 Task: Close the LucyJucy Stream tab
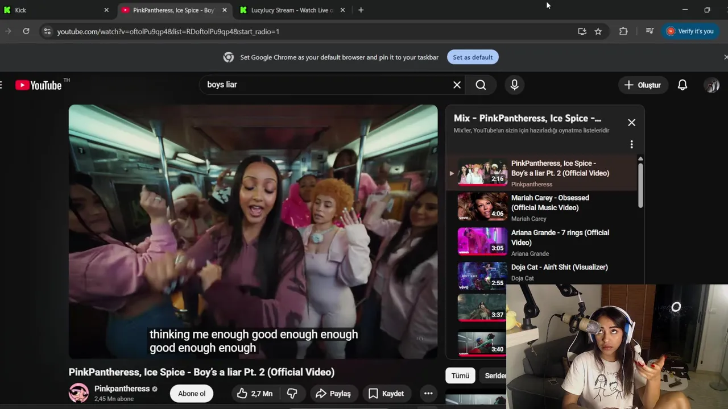coord(342,10)
